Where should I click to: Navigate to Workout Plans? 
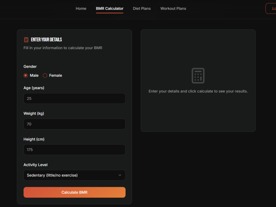[173, 9]
